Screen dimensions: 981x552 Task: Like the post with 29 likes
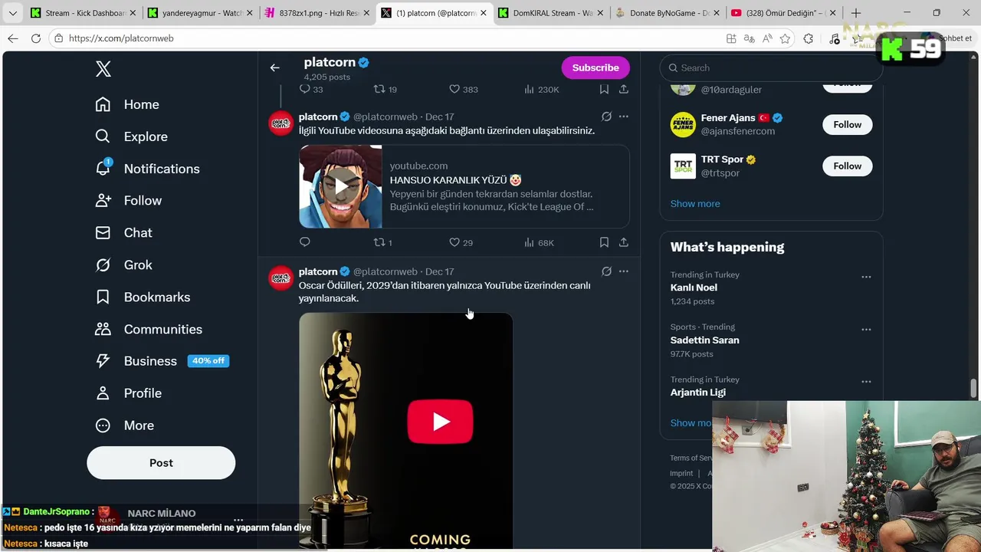click(454, 242)
